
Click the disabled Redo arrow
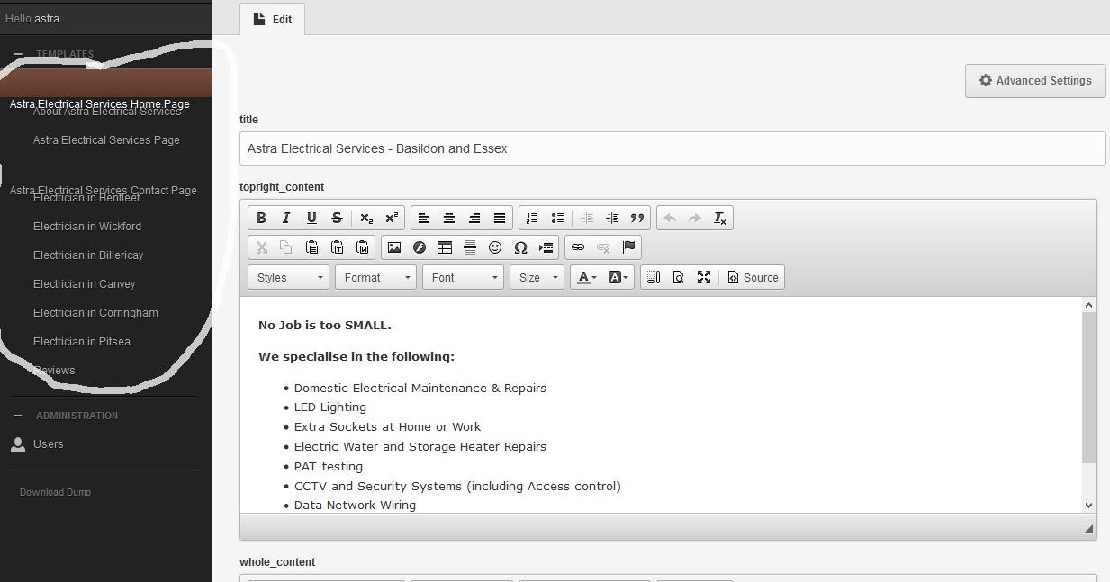695,218
